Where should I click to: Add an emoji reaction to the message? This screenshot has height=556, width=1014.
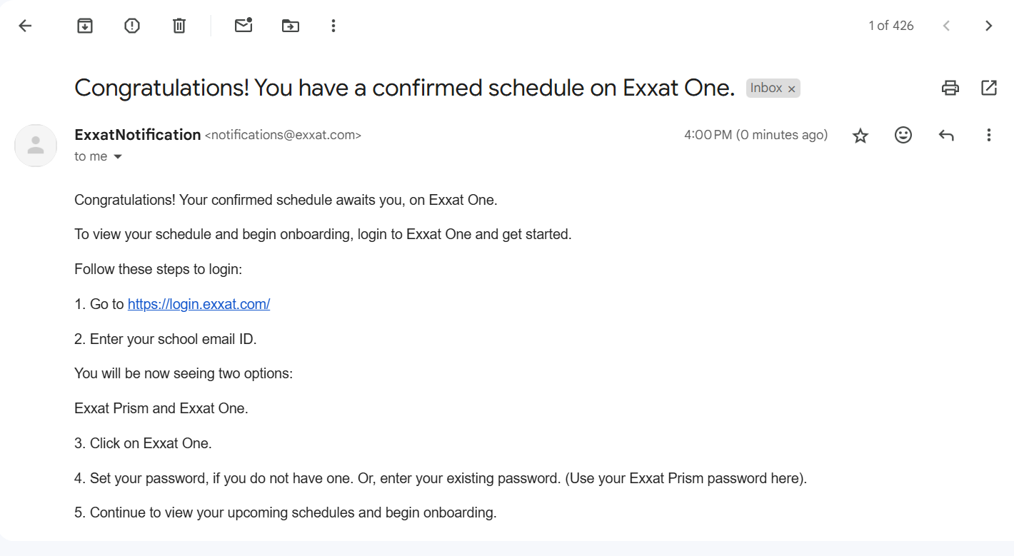click(x=903, y=135)
